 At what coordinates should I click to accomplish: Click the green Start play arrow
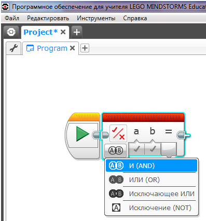tap(83, 134)
